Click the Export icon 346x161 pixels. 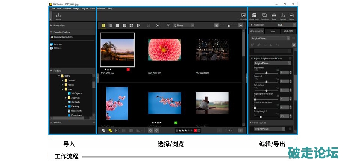(x=292, y=16)
